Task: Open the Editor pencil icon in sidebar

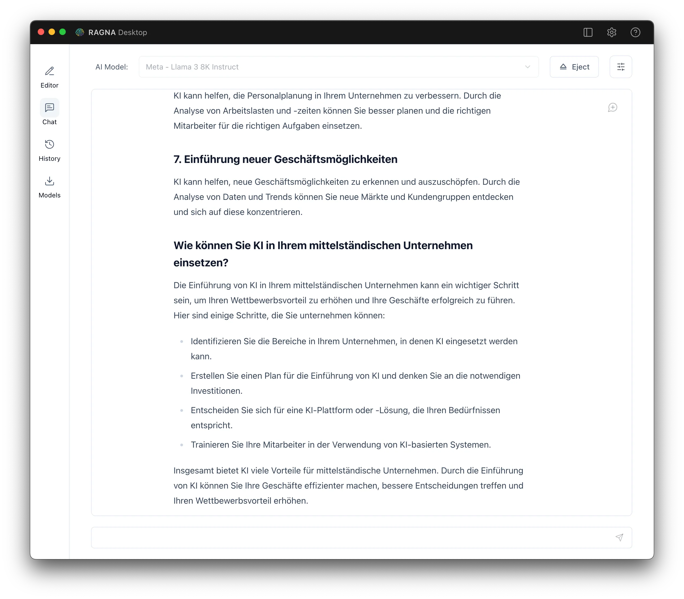Action: (x=50, y=71)
